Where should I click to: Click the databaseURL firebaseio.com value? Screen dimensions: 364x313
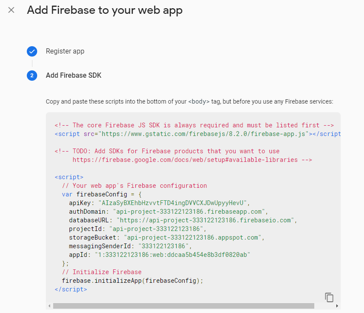(205, 220)
